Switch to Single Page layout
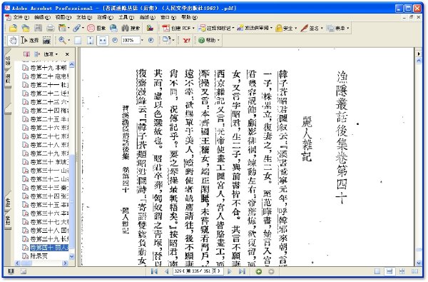The width and height of the screenshot is (428, 282). click(x=377, y=271)
